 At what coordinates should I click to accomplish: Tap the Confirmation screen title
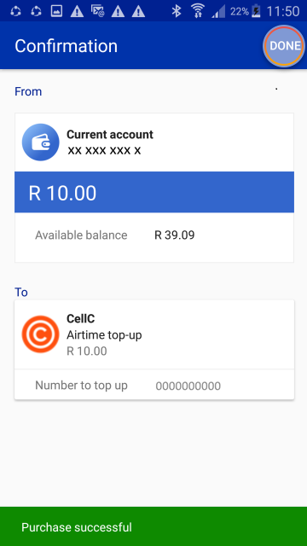tap(67, 46)
